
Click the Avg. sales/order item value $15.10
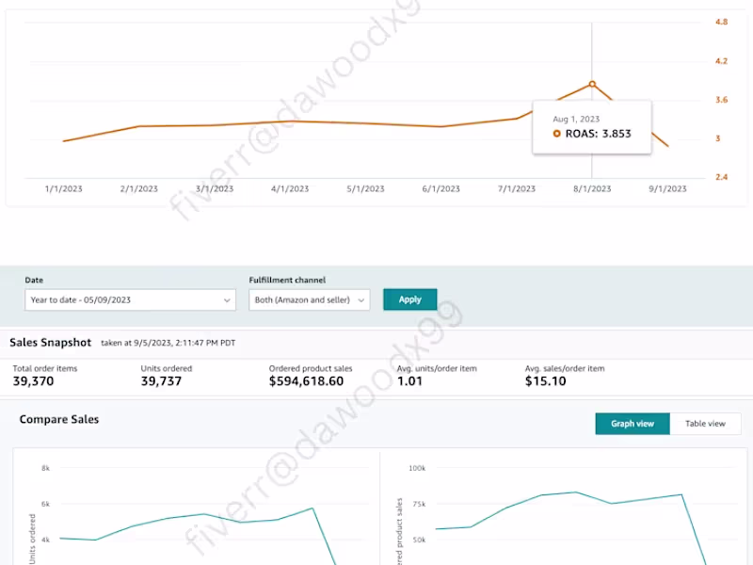click(545, 381)
